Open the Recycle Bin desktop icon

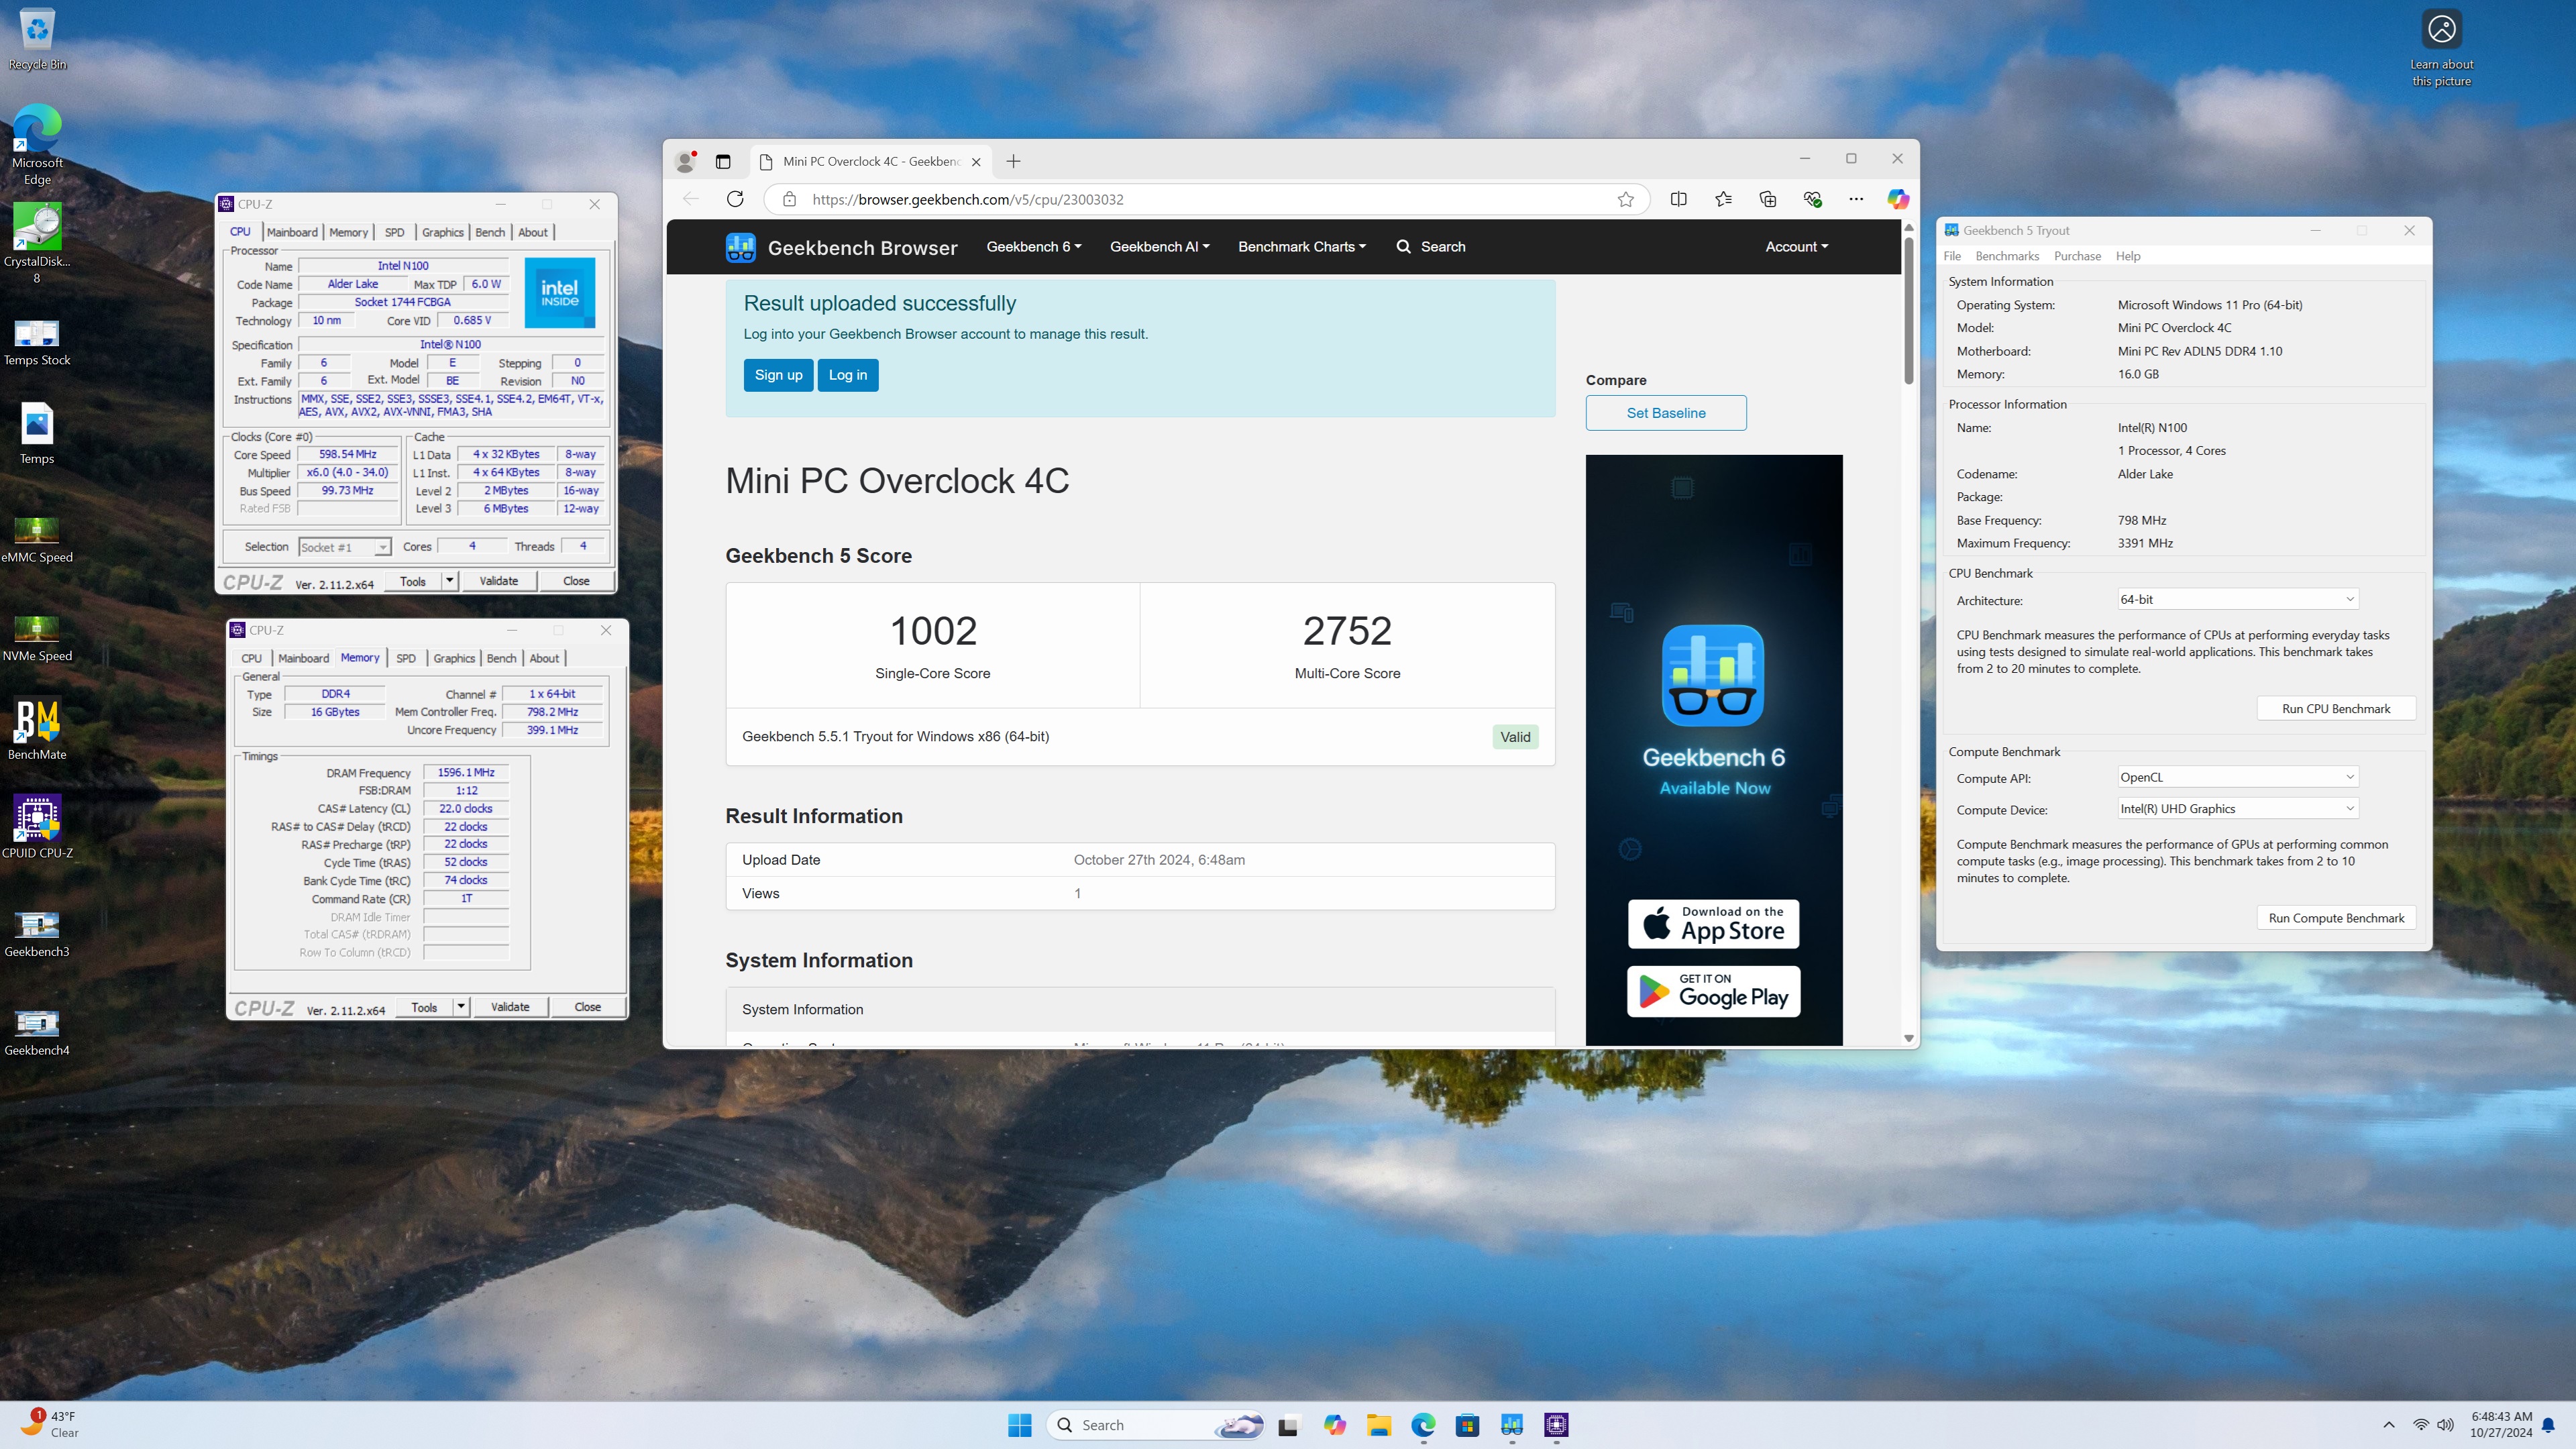[37, 40]
